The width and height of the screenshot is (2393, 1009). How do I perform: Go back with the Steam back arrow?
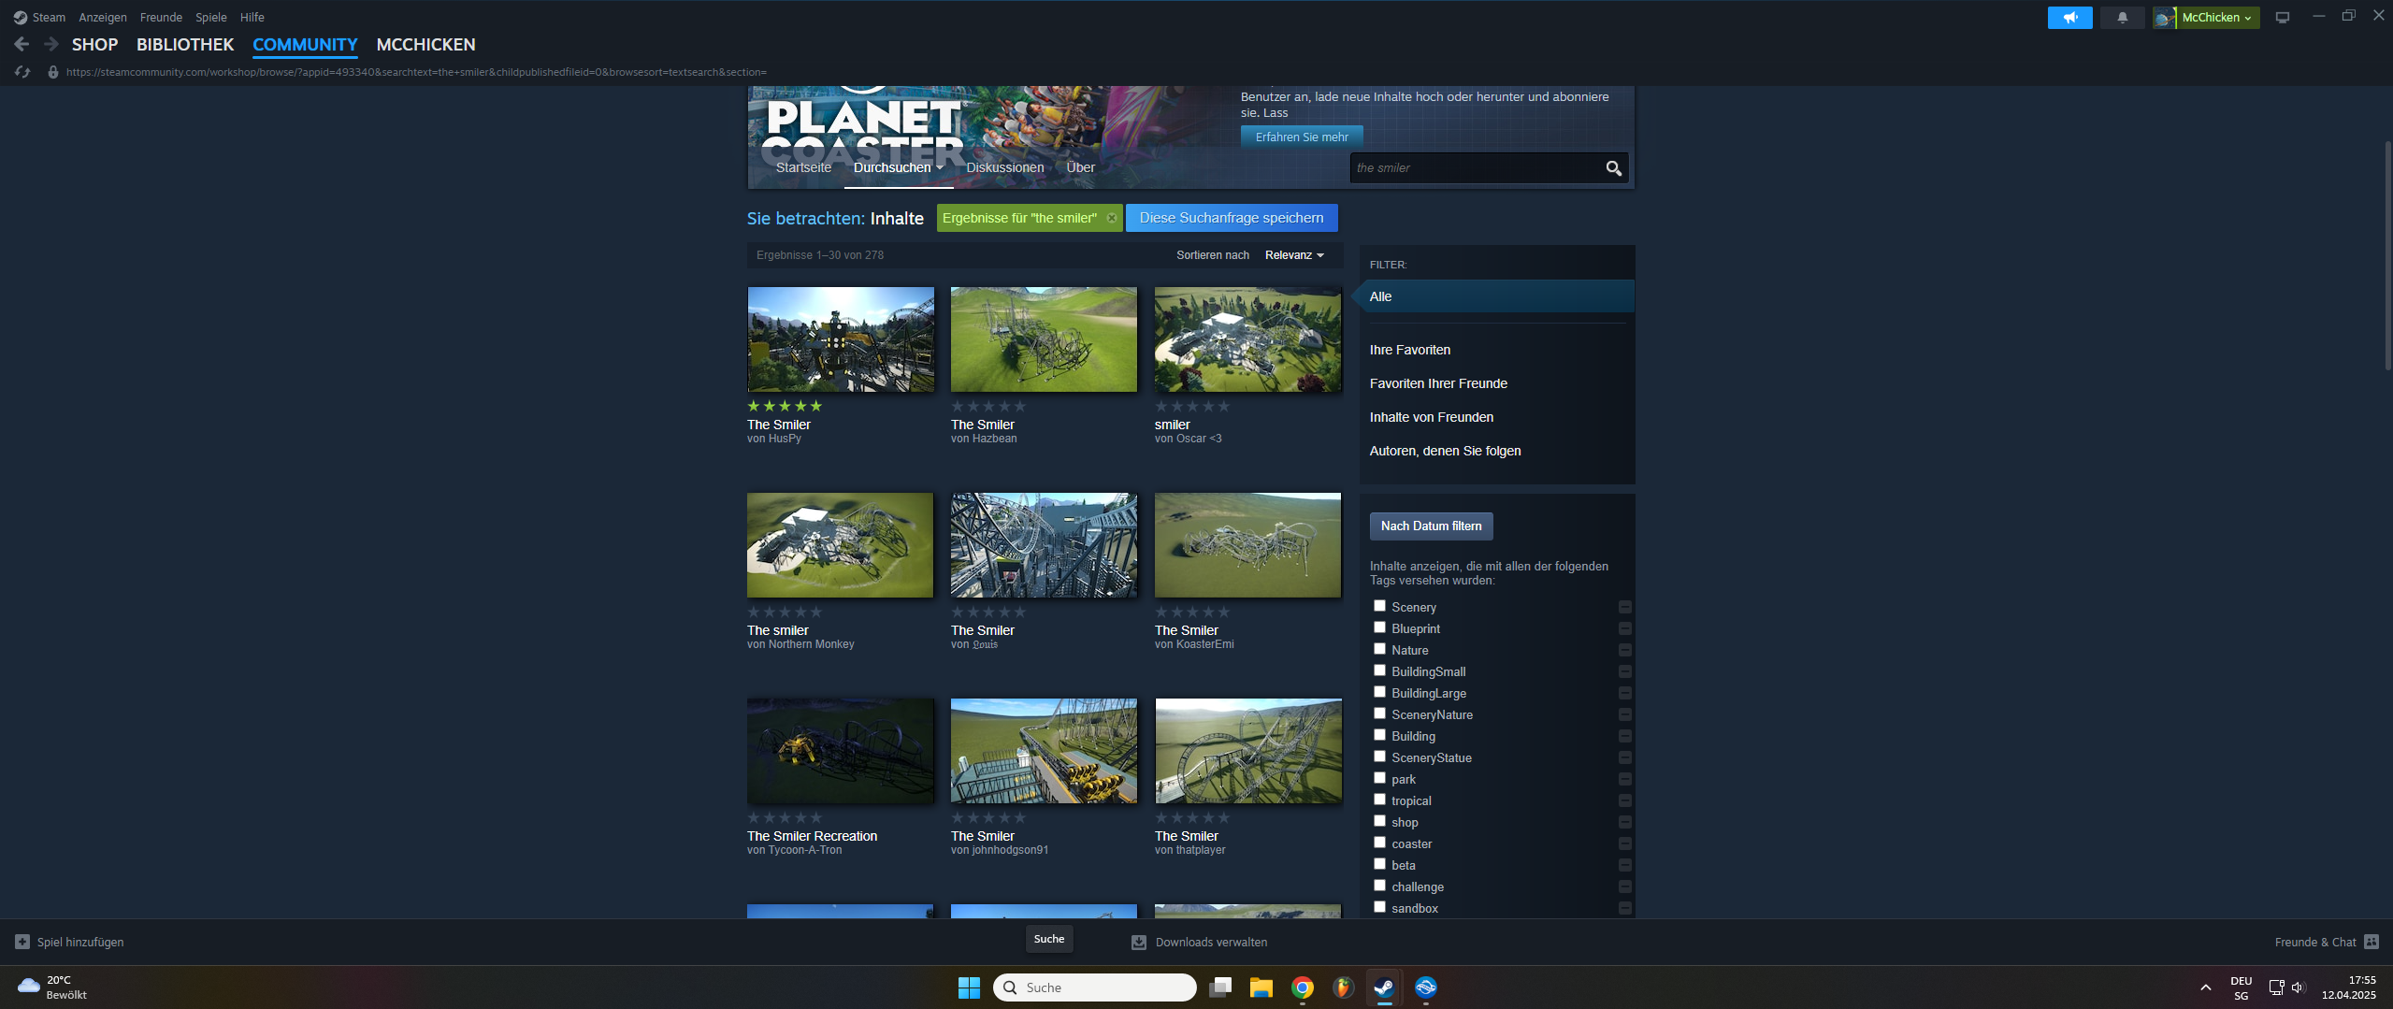pyautogui.click(x=22, y=44)
